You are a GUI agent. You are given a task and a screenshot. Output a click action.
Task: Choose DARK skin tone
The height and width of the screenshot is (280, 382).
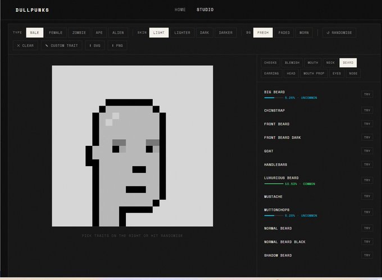tap(204, 33)
